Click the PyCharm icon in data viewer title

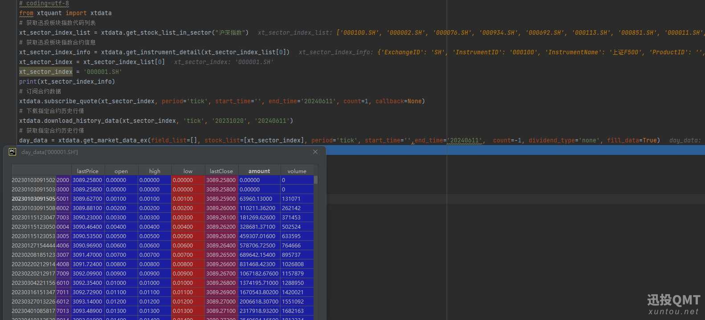click(x=12, y=152)
